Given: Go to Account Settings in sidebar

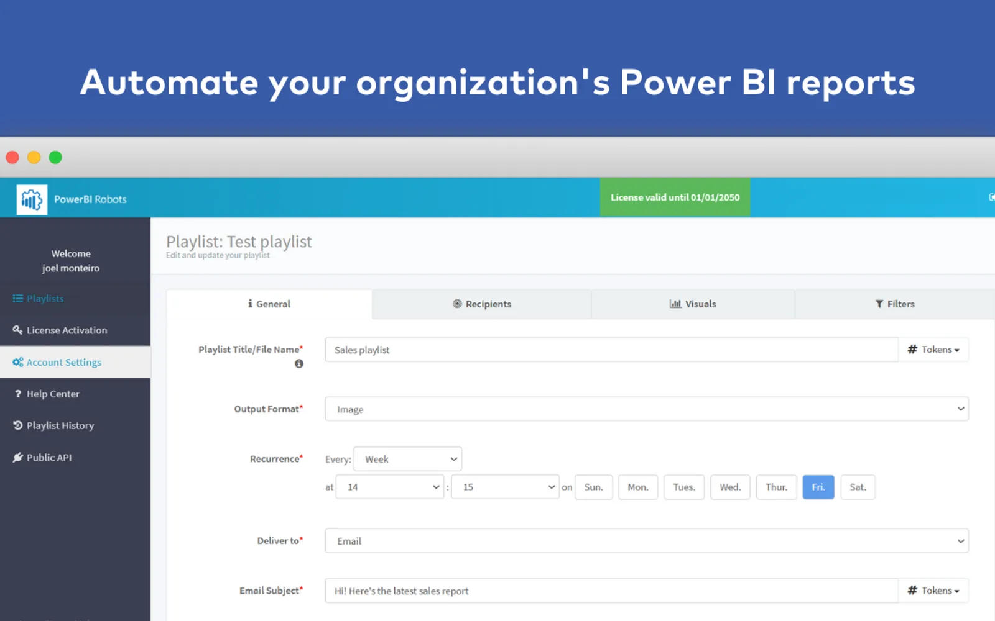Looking at the screenshot, I should pos(75,362).
